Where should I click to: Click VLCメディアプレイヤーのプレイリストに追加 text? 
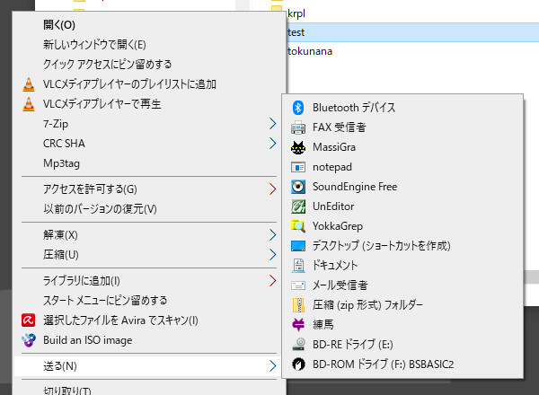coord(129,84)
